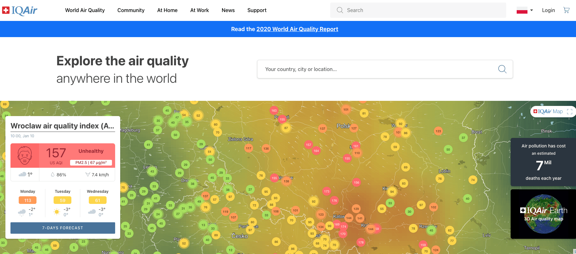Click the wind speed arrow icon
This screenshot has width=576, height=254.
[x=88, y=175]
